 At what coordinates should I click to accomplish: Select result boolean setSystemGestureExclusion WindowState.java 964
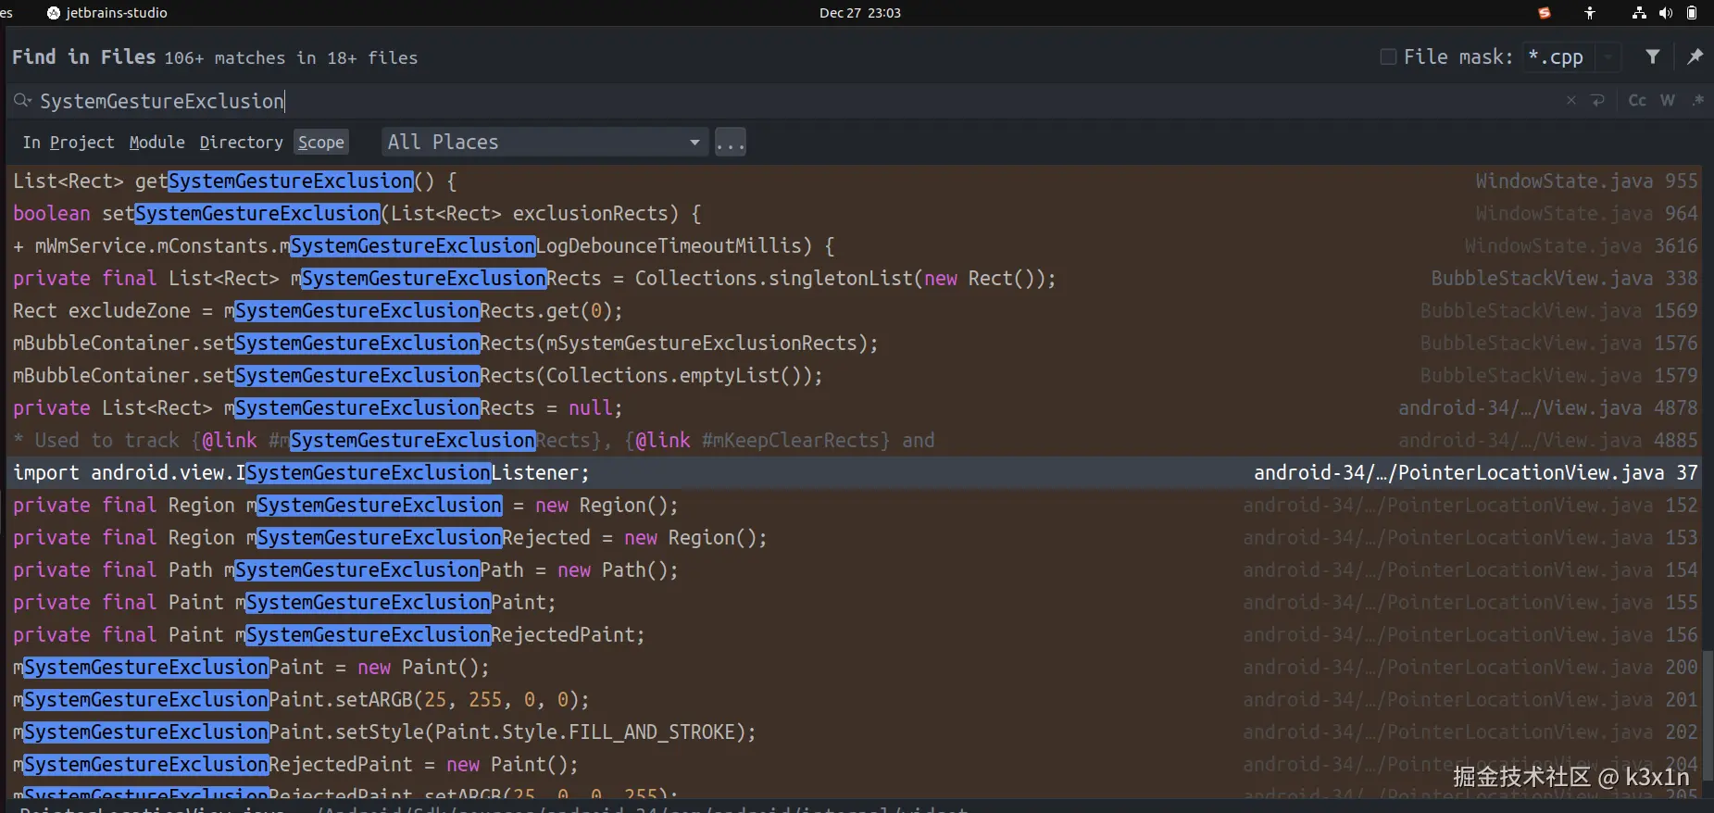coord(856,213)
